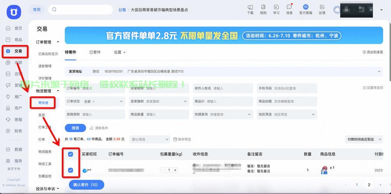Click the 订单编号 input field
This screenshot has height=194, width=391.
coord(95,88)
